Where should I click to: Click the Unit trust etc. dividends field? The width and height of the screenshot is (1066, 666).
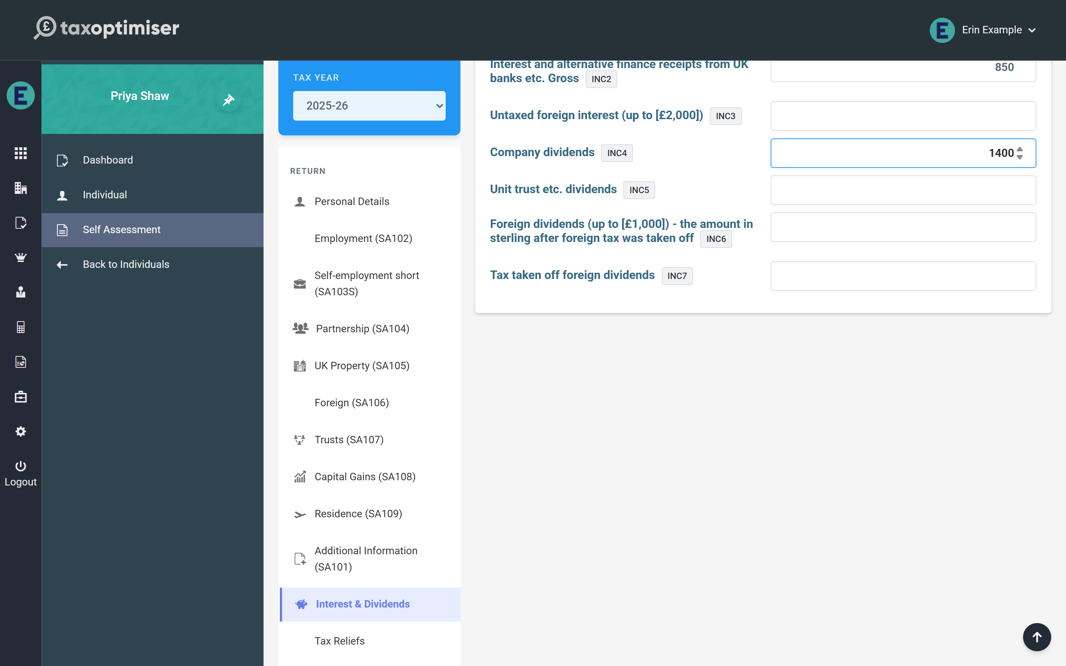(x=903, y=190)
